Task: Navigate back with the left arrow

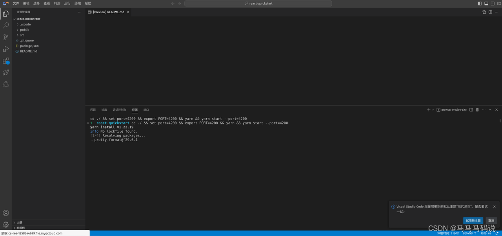Action: (173, 4)
